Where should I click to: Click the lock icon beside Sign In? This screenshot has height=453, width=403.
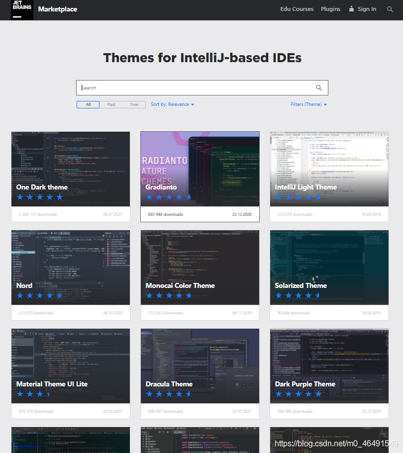pyautogui.click(x=351, y=9)
